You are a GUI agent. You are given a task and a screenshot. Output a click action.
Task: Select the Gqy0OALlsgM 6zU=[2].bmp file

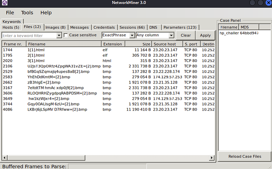(53, 104)
